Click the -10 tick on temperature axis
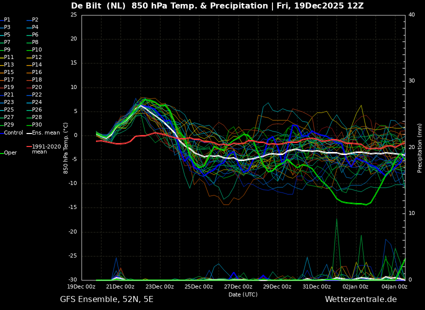425x310 pixels. coord(72,183)
